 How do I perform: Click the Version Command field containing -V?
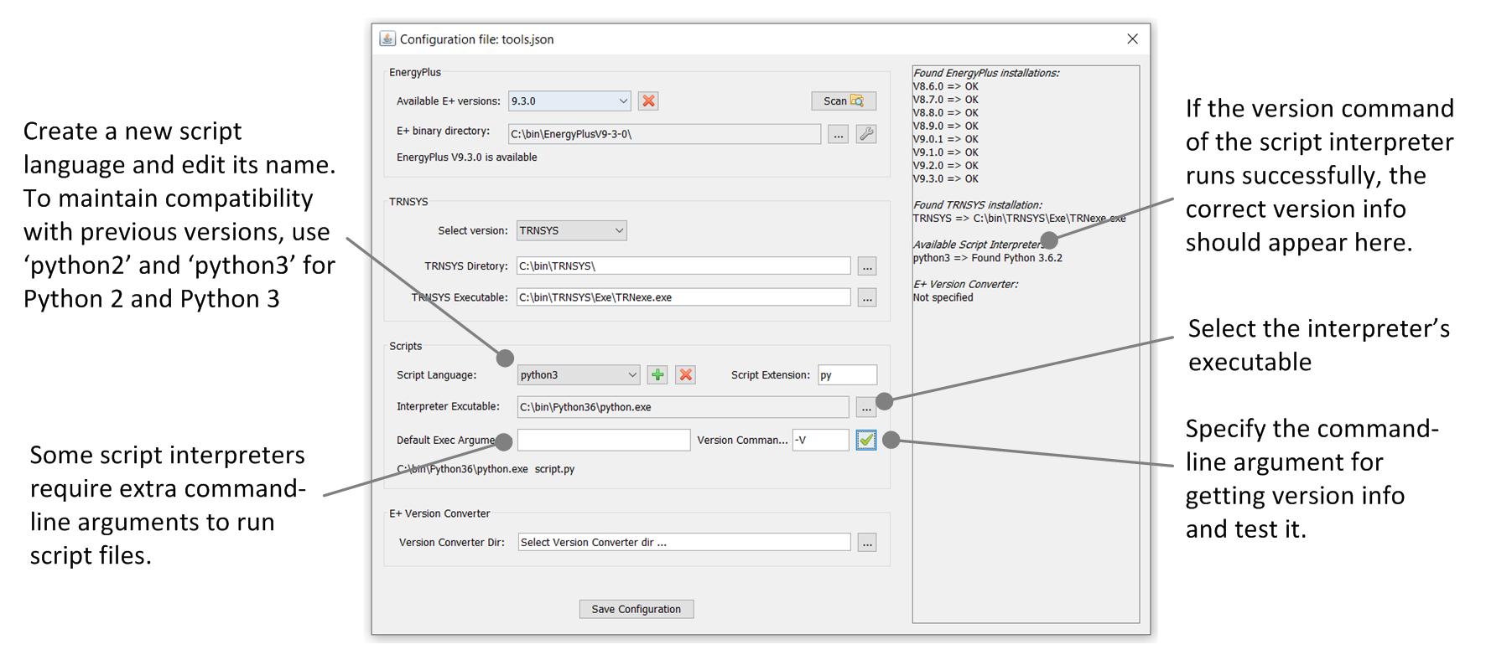pyautogui.click(x=820, y=440)
